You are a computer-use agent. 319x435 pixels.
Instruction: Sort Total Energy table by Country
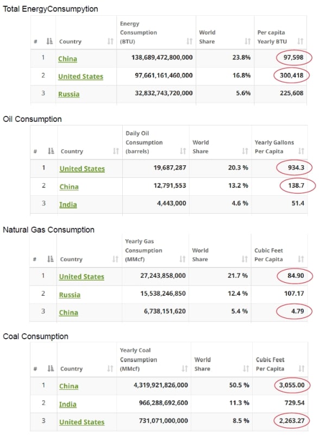pos(110,41)
